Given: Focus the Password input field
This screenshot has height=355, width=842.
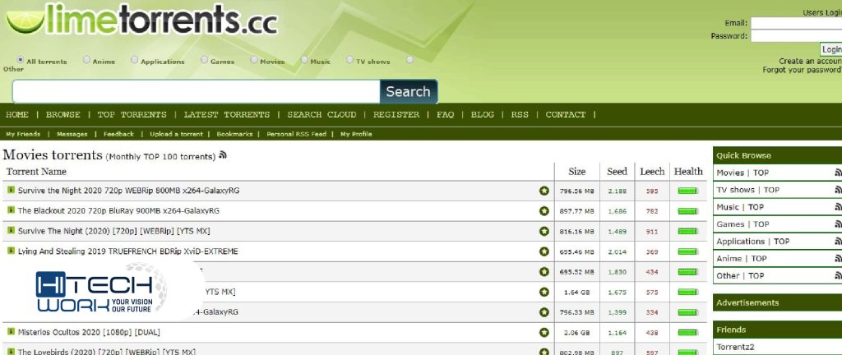Looking at the screenshot, I should [796, 36].
